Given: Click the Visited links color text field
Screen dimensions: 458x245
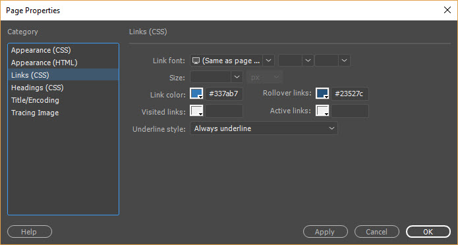Looking at the screenshot, I should [224, 111].
